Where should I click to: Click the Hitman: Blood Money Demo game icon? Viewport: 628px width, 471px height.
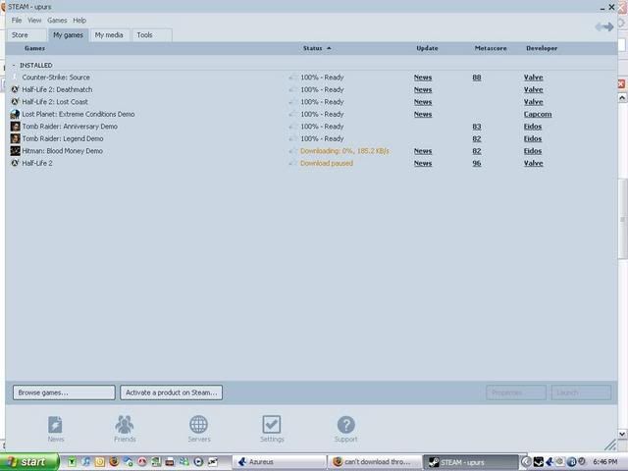point(15,151)
